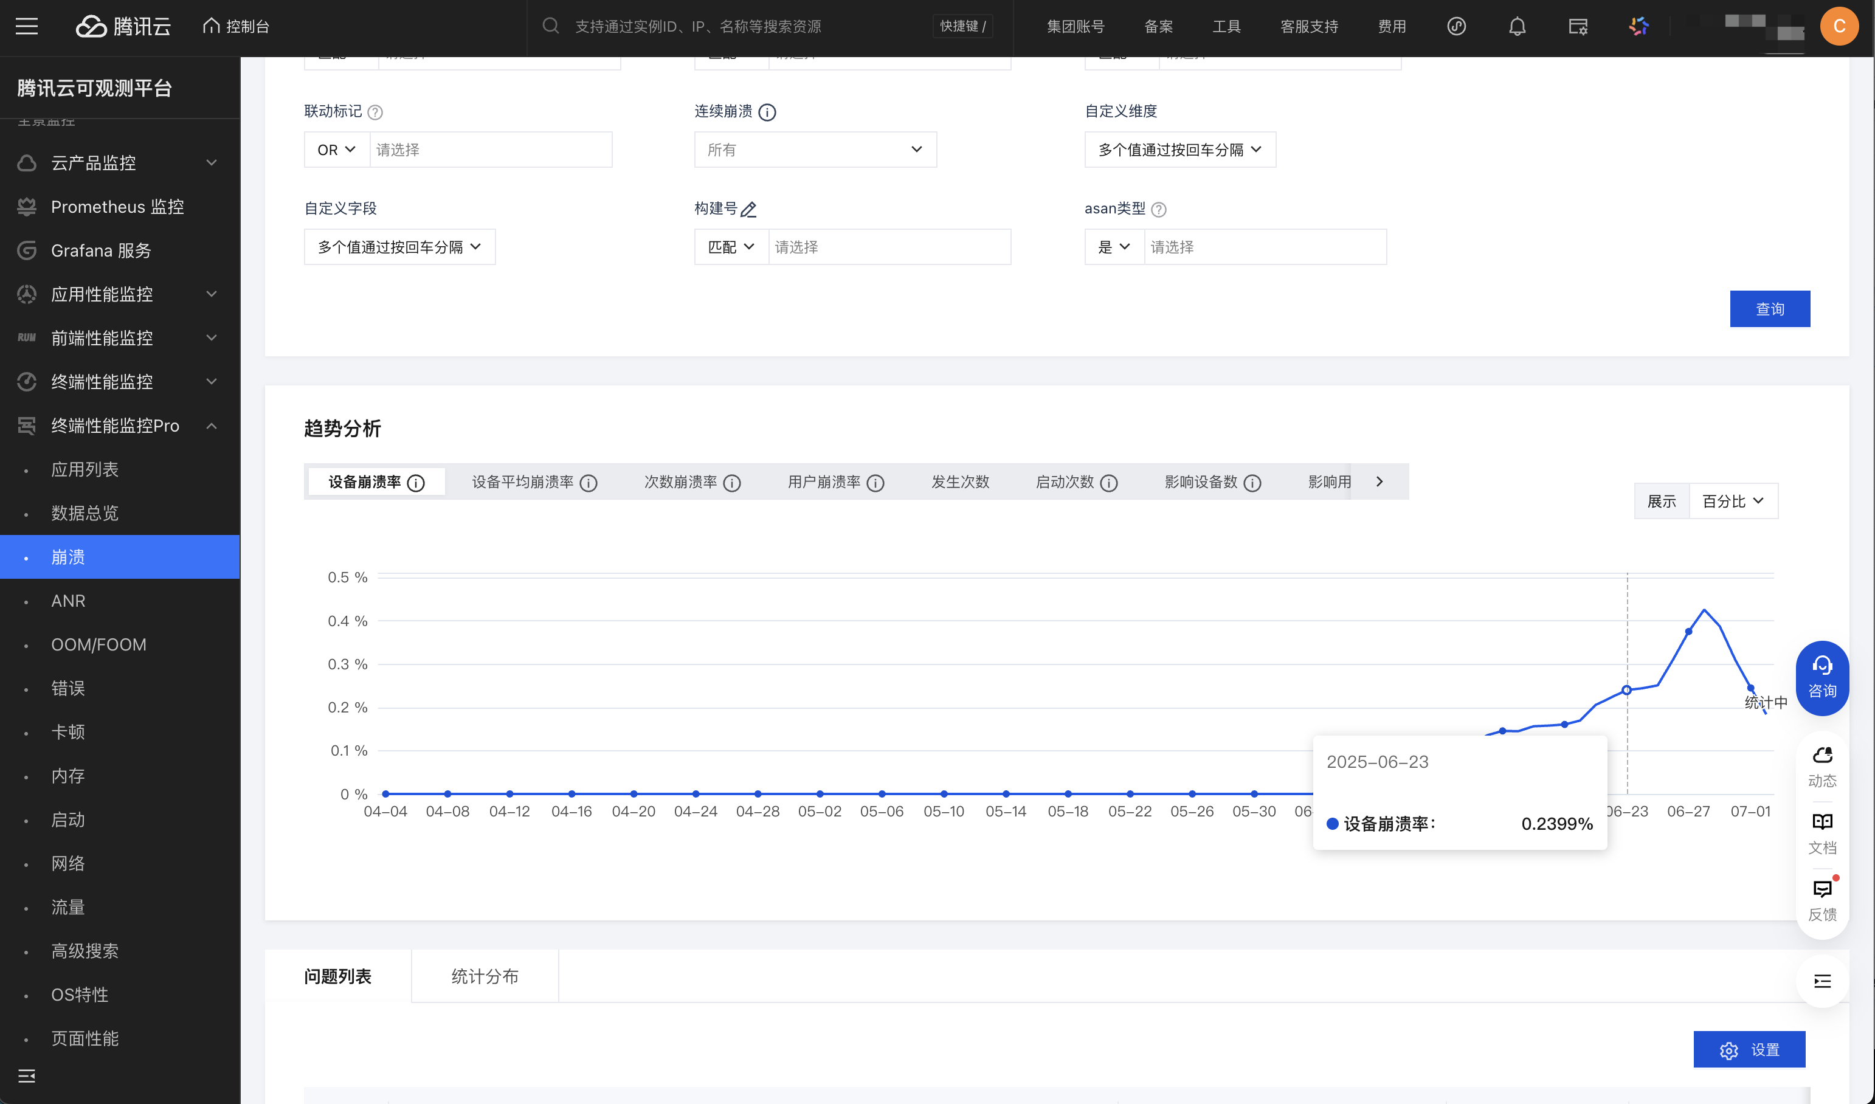
Task: Click the 06-23 data point on chart
Action: tap(1626, 691)
